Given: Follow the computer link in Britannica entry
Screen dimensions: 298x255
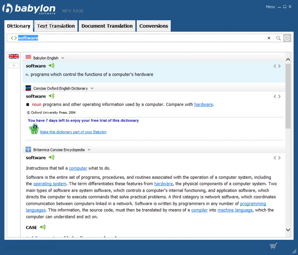Looking at the screenshot, I should click(x=78, y=168).
